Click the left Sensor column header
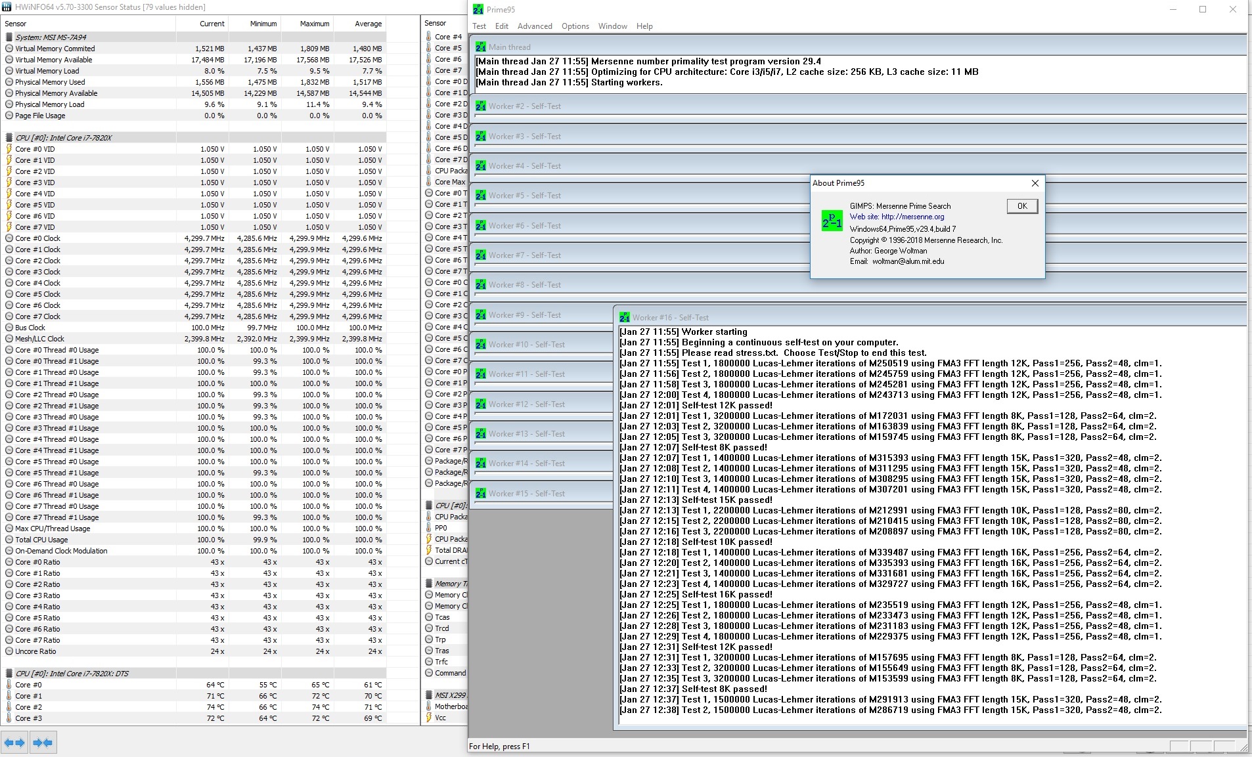The width and height of the screenshot is (1252, 757). tap(89, 24)
